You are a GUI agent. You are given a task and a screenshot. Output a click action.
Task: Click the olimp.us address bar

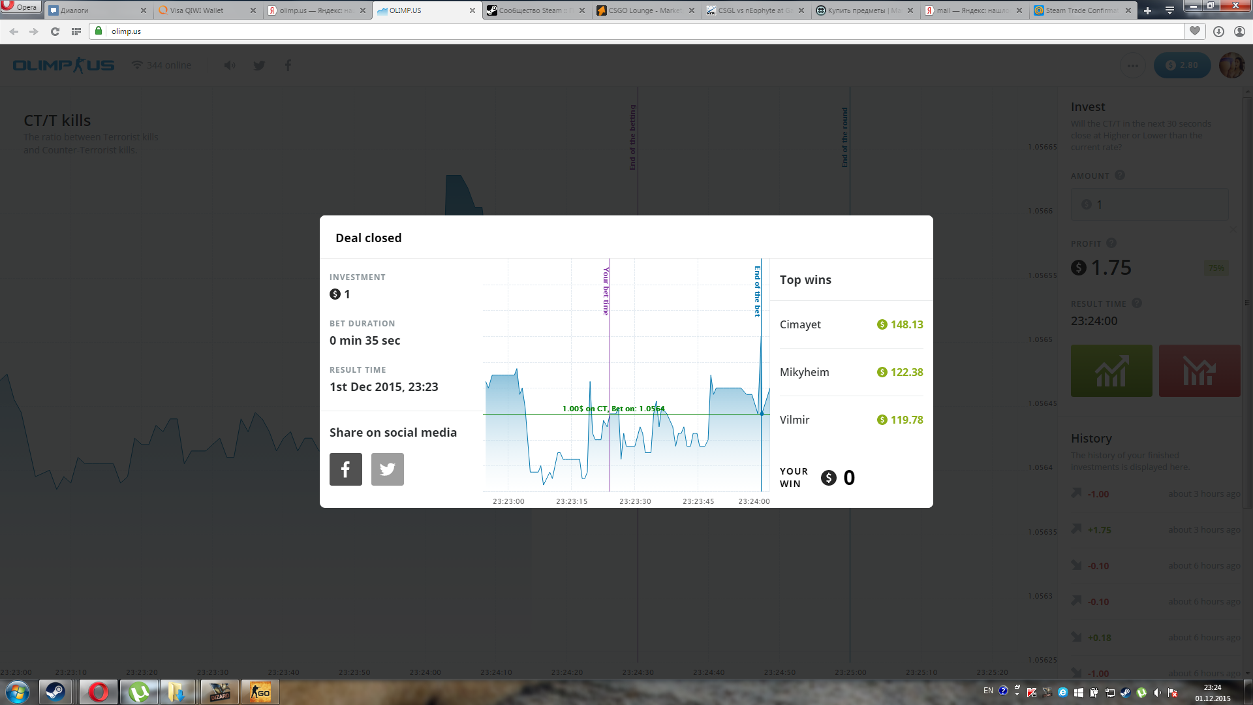point(636,31)
